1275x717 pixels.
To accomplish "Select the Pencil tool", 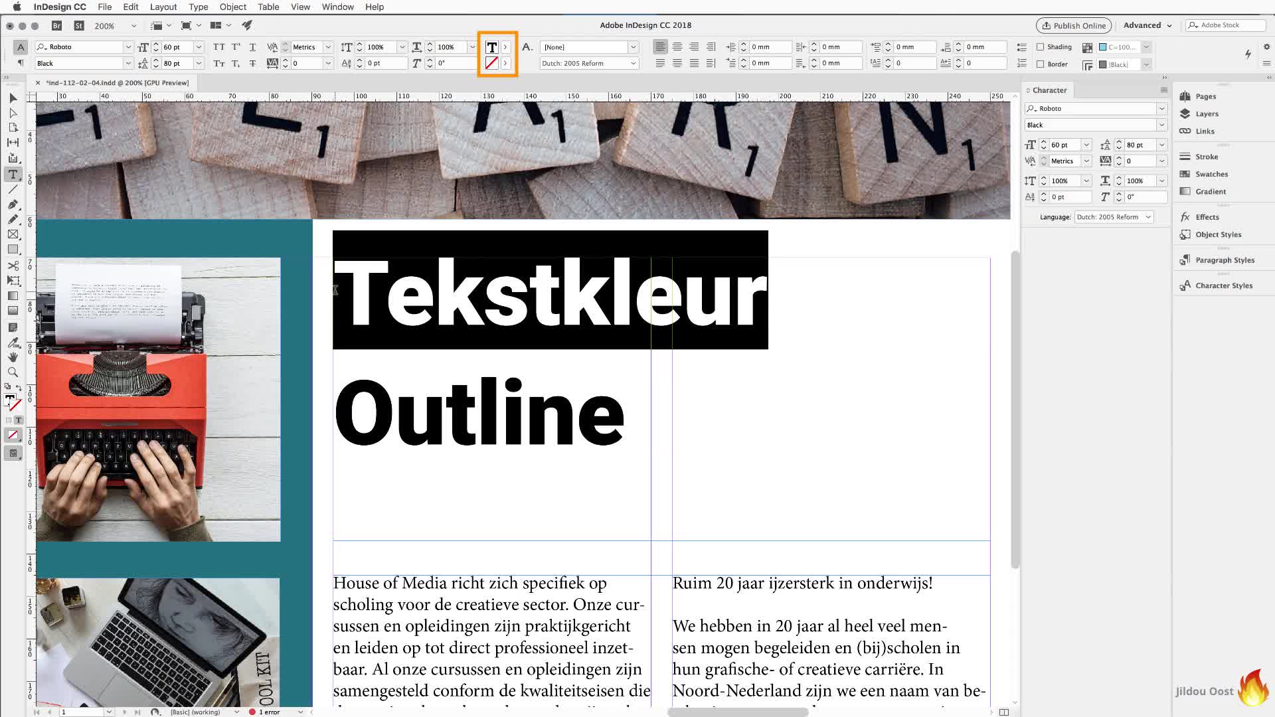I will point(13,219).
